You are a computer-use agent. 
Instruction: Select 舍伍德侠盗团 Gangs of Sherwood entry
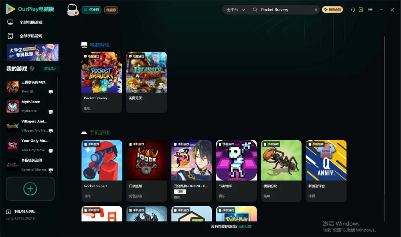coord(30,165)
